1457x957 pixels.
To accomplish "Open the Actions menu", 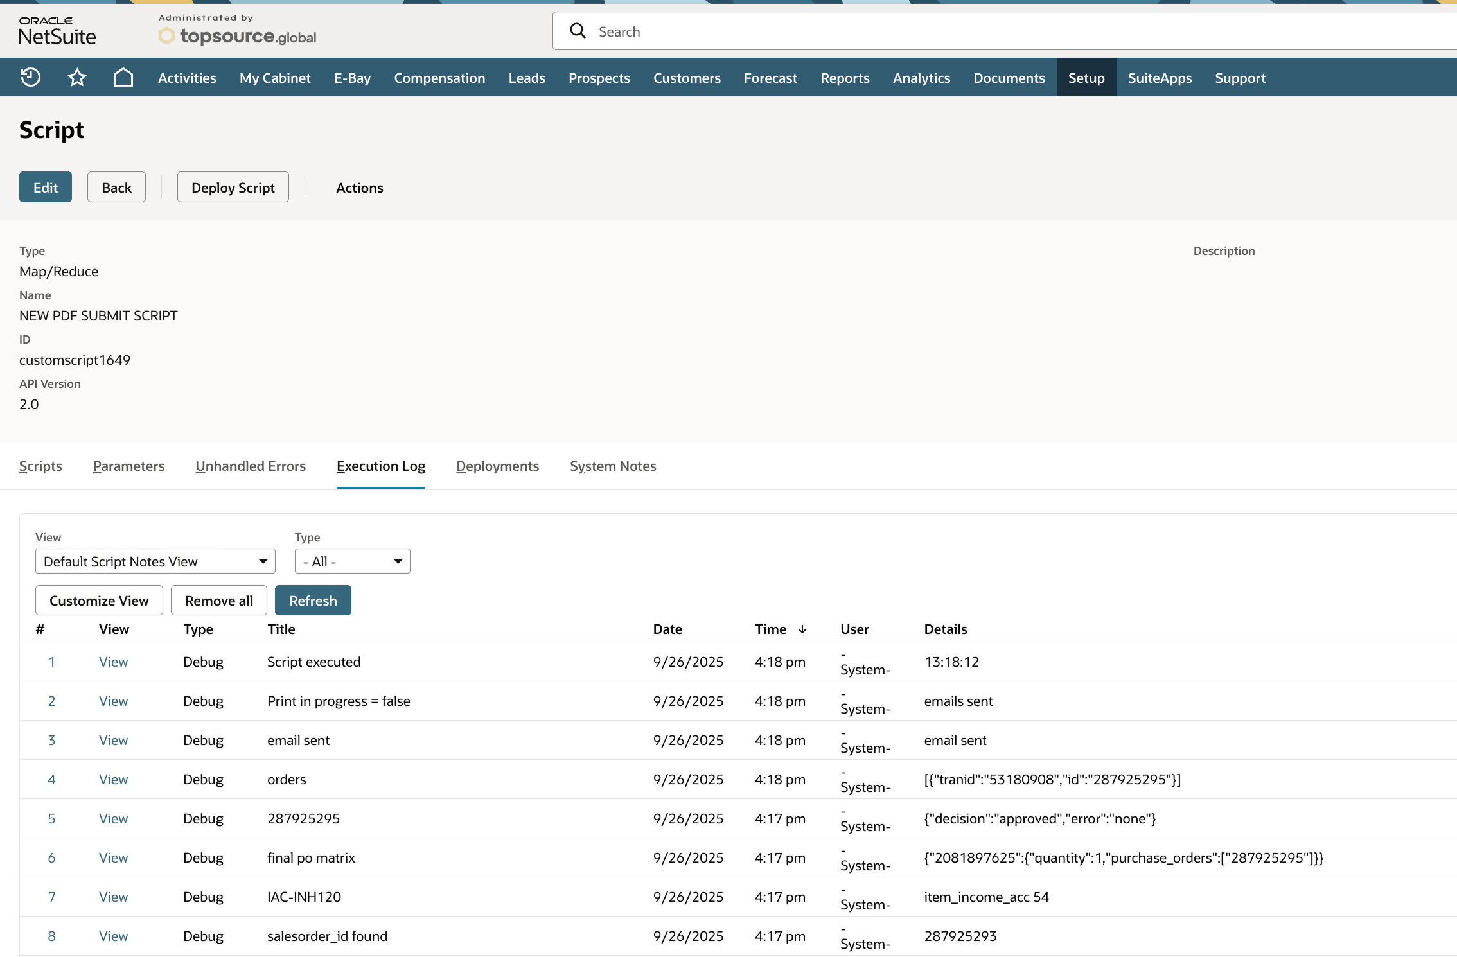I will coord(360,188).
